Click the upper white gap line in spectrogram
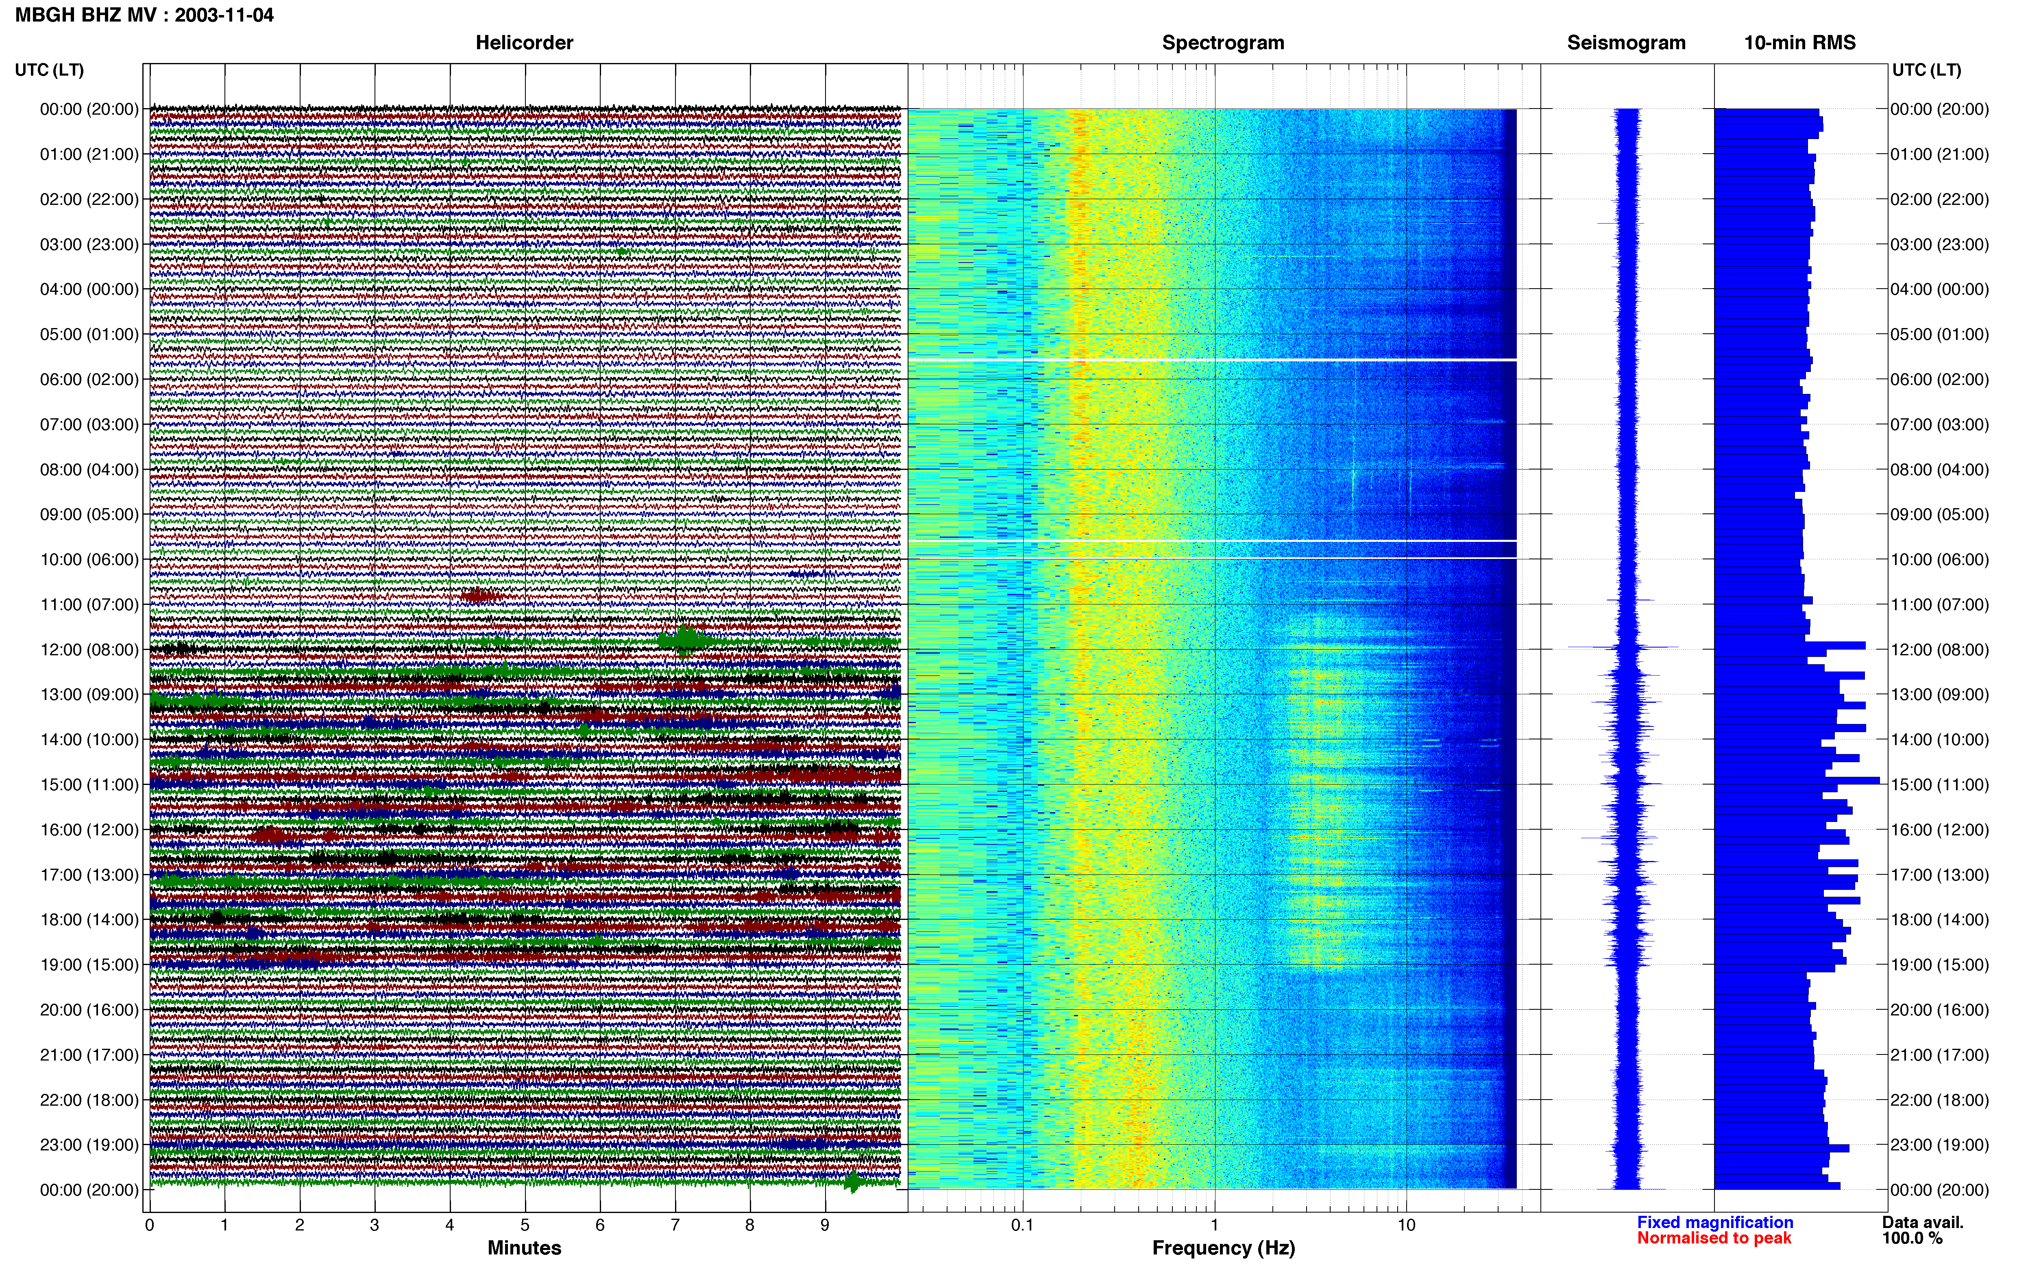The height and width of the screenshot is (1276, 2041). (x=1212, y=359)
